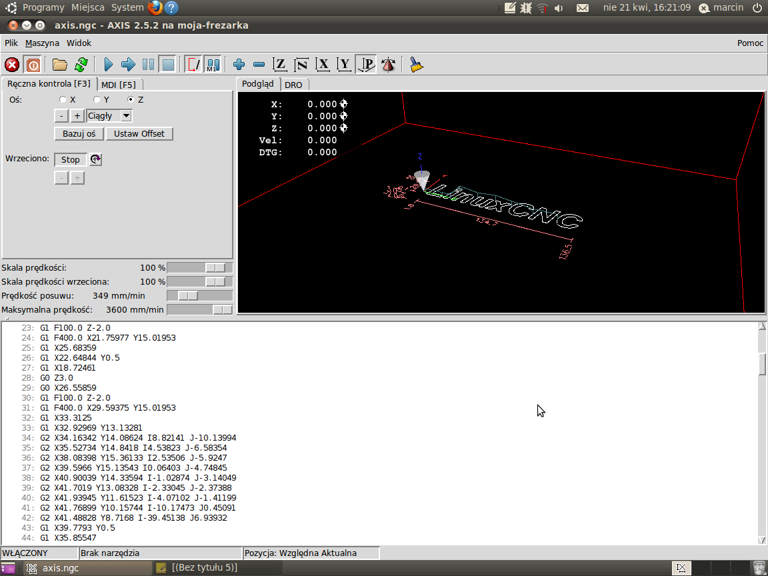
Task: Toggle the machine power button
Action: pyautogui.click(x=33, y=65)
